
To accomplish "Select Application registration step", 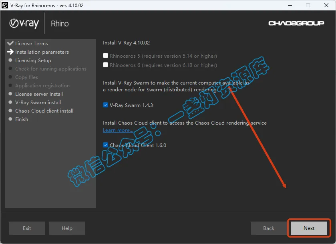I will click(x=42, y=86).
